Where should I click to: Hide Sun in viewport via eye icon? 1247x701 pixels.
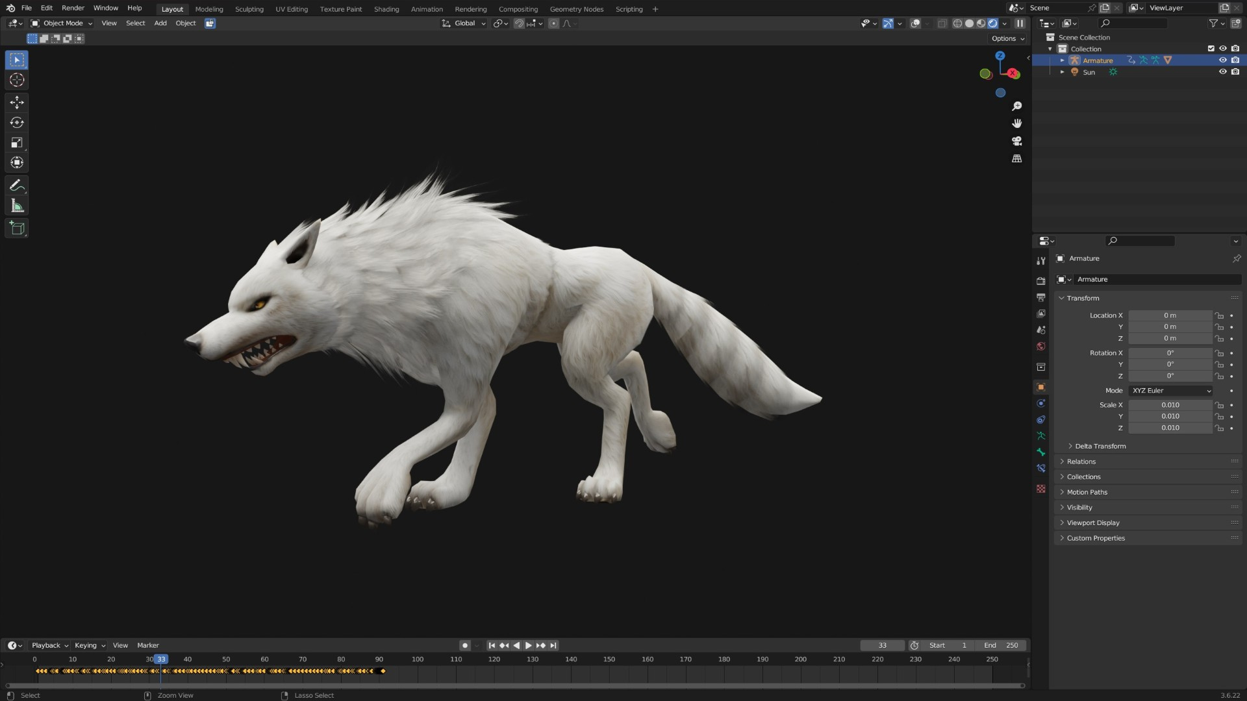[x=1223, y=72]
